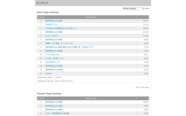Open the entry page link ranked 13 (2152)
The width and height of the screenshot is (186, 116).
pos(54,66)
